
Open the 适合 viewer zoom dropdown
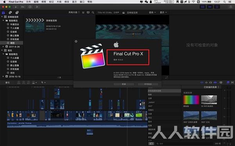[152, 12]
